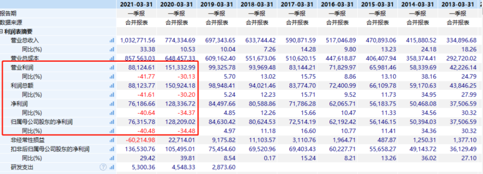Open chart icon for 扣非后归属母公司股东的净利润
This screenshot has height=174, width=483.
click(112, 150)
